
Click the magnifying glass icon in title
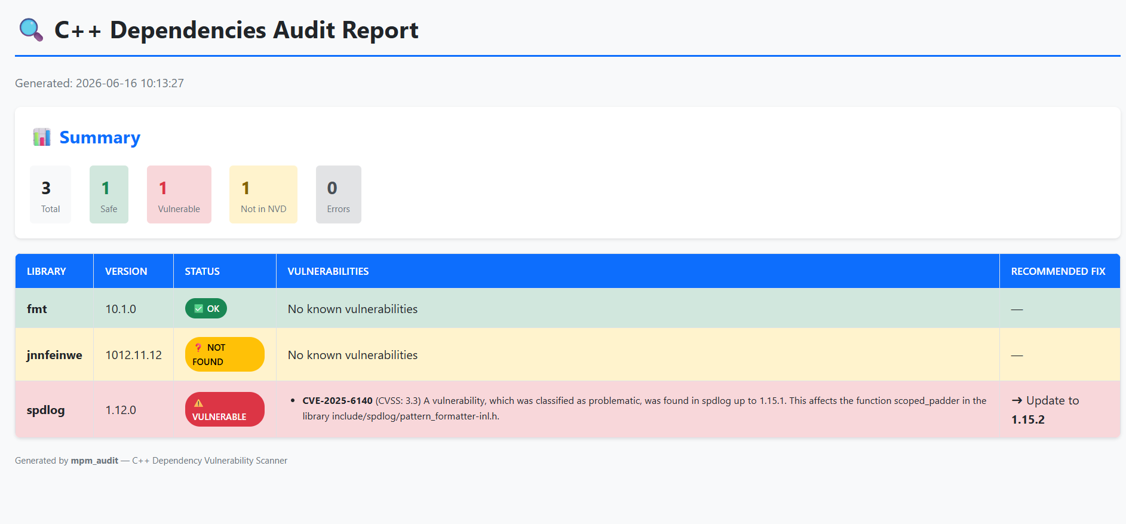click(31, 30)
